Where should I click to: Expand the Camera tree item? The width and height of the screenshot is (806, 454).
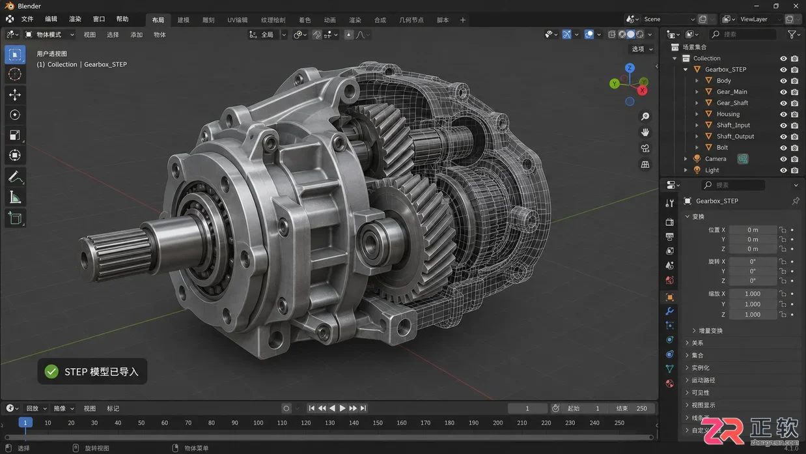coord(686,159)
